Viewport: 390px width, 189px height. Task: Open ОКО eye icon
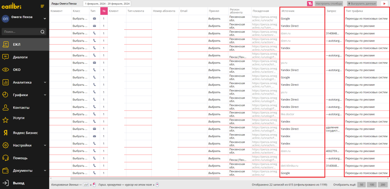tap(5, 70)
